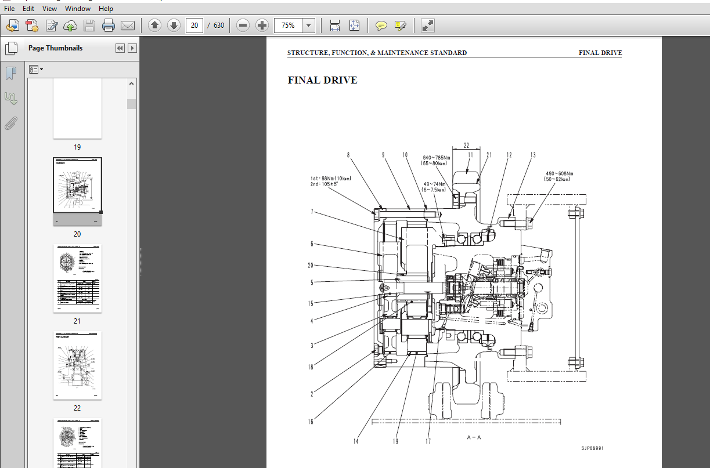Collapse the Page Thumbnails panel double-arrow
710x468 pixels.
tap(120, 48)
